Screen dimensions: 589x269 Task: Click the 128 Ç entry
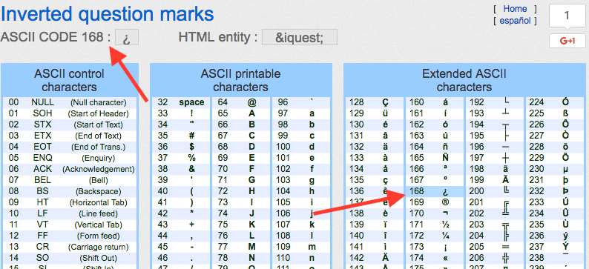pos(374,102)
